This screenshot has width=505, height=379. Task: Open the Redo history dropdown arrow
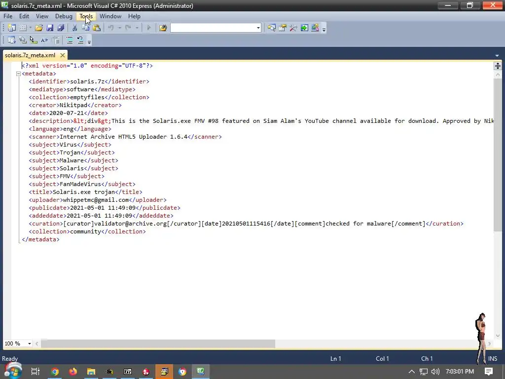(x=137, y=28)
